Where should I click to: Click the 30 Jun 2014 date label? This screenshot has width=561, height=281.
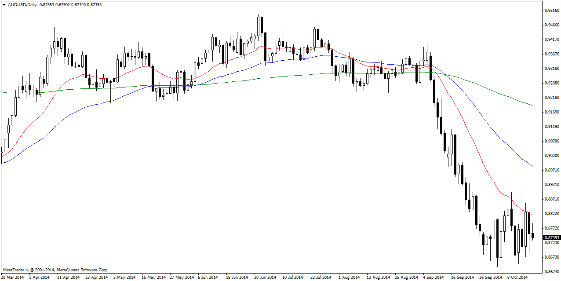(x=265, y=277)
